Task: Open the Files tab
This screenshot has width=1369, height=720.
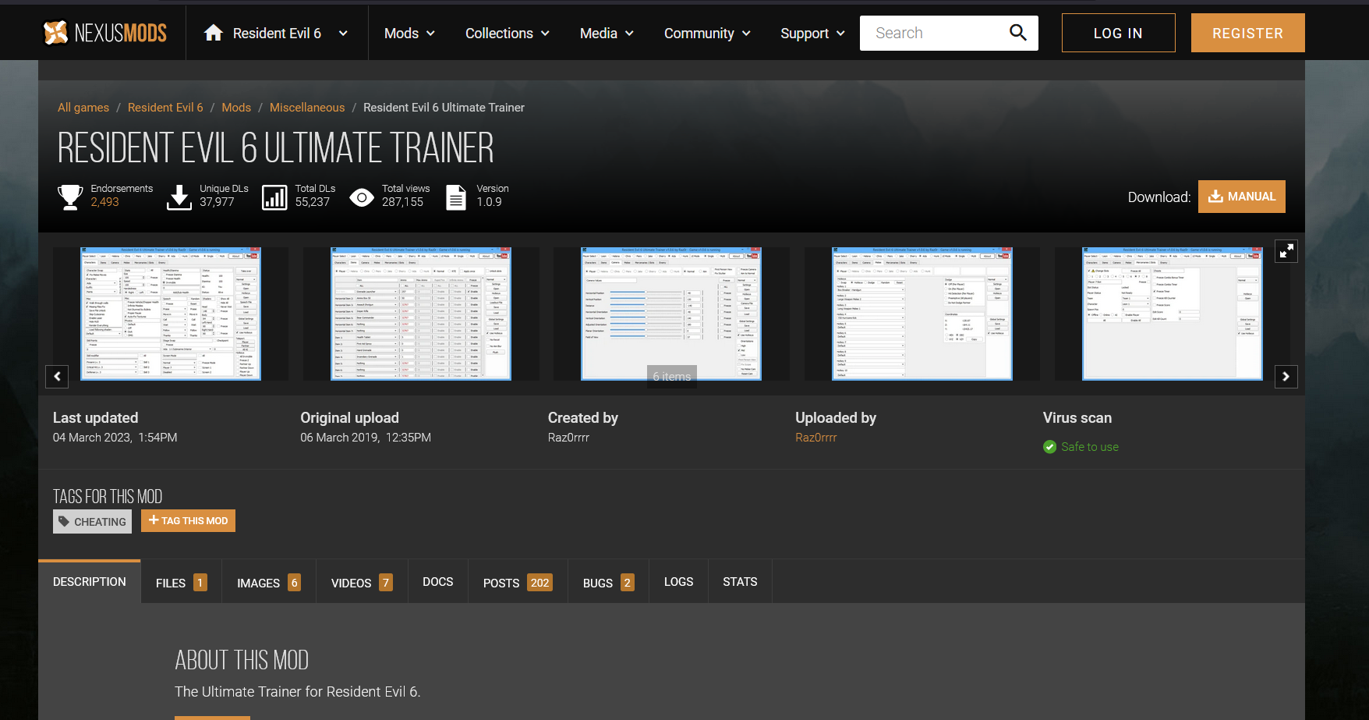Action: (x=182, y=582)
